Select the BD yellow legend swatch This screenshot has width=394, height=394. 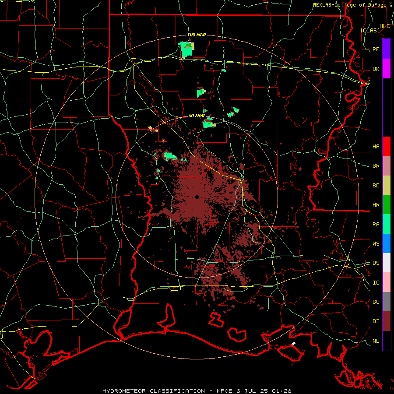(387, 186)
